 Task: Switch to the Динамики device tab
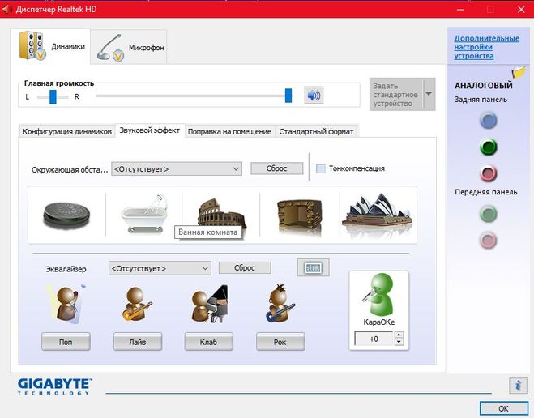(50, 46)
